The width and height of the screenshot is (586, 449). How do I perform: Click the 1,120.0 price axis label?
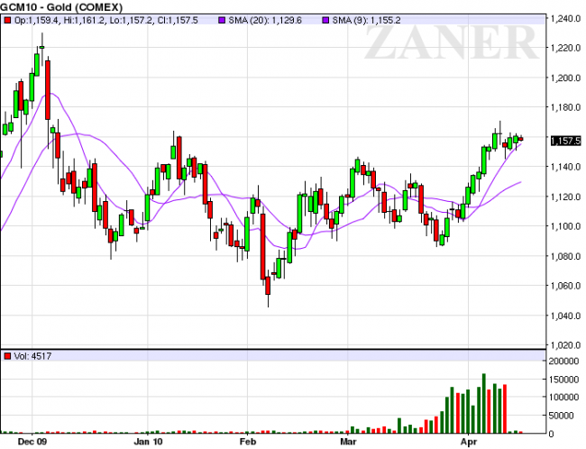click(565, 197)
